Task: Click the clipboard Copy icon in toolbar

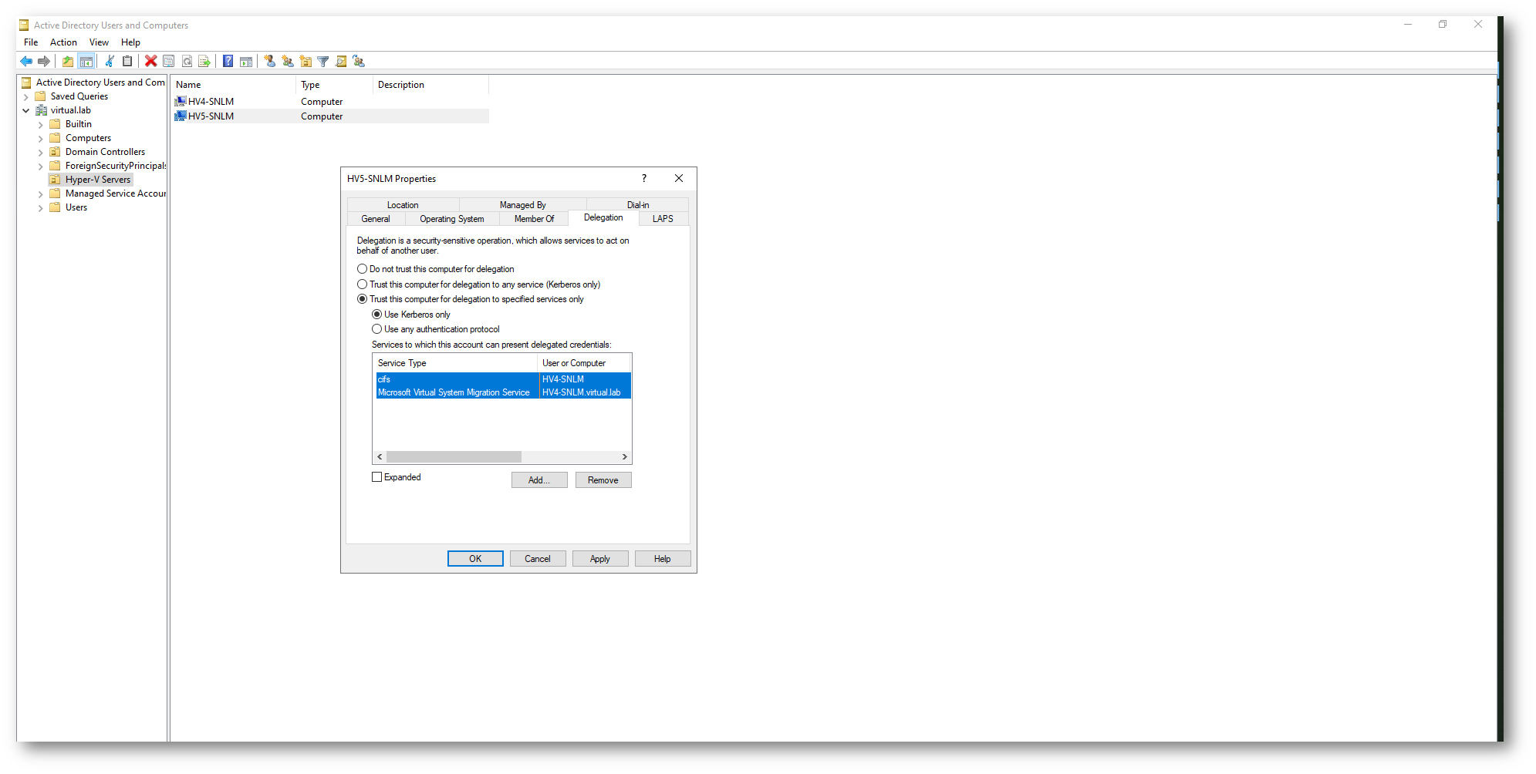Action: click(x=127, y=62)
